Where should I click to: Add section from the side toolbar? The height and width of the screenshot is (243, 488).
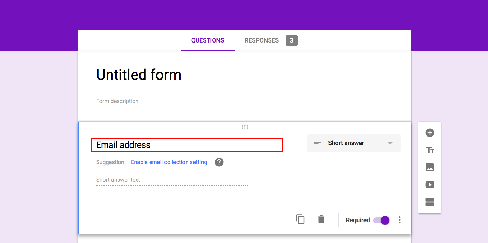tap(430, 202)
